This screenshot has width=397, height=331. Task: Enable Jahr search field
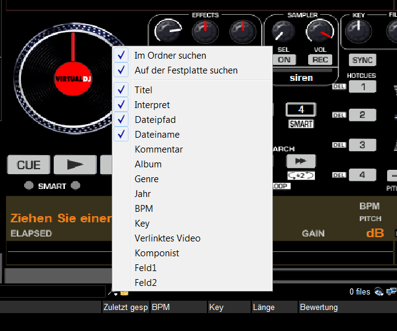pos(192,194)
